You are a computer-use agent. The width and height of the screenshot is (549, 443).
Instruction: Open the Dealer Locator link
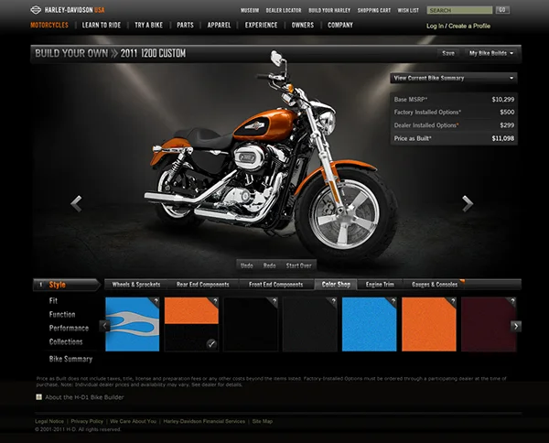[284, 10]
